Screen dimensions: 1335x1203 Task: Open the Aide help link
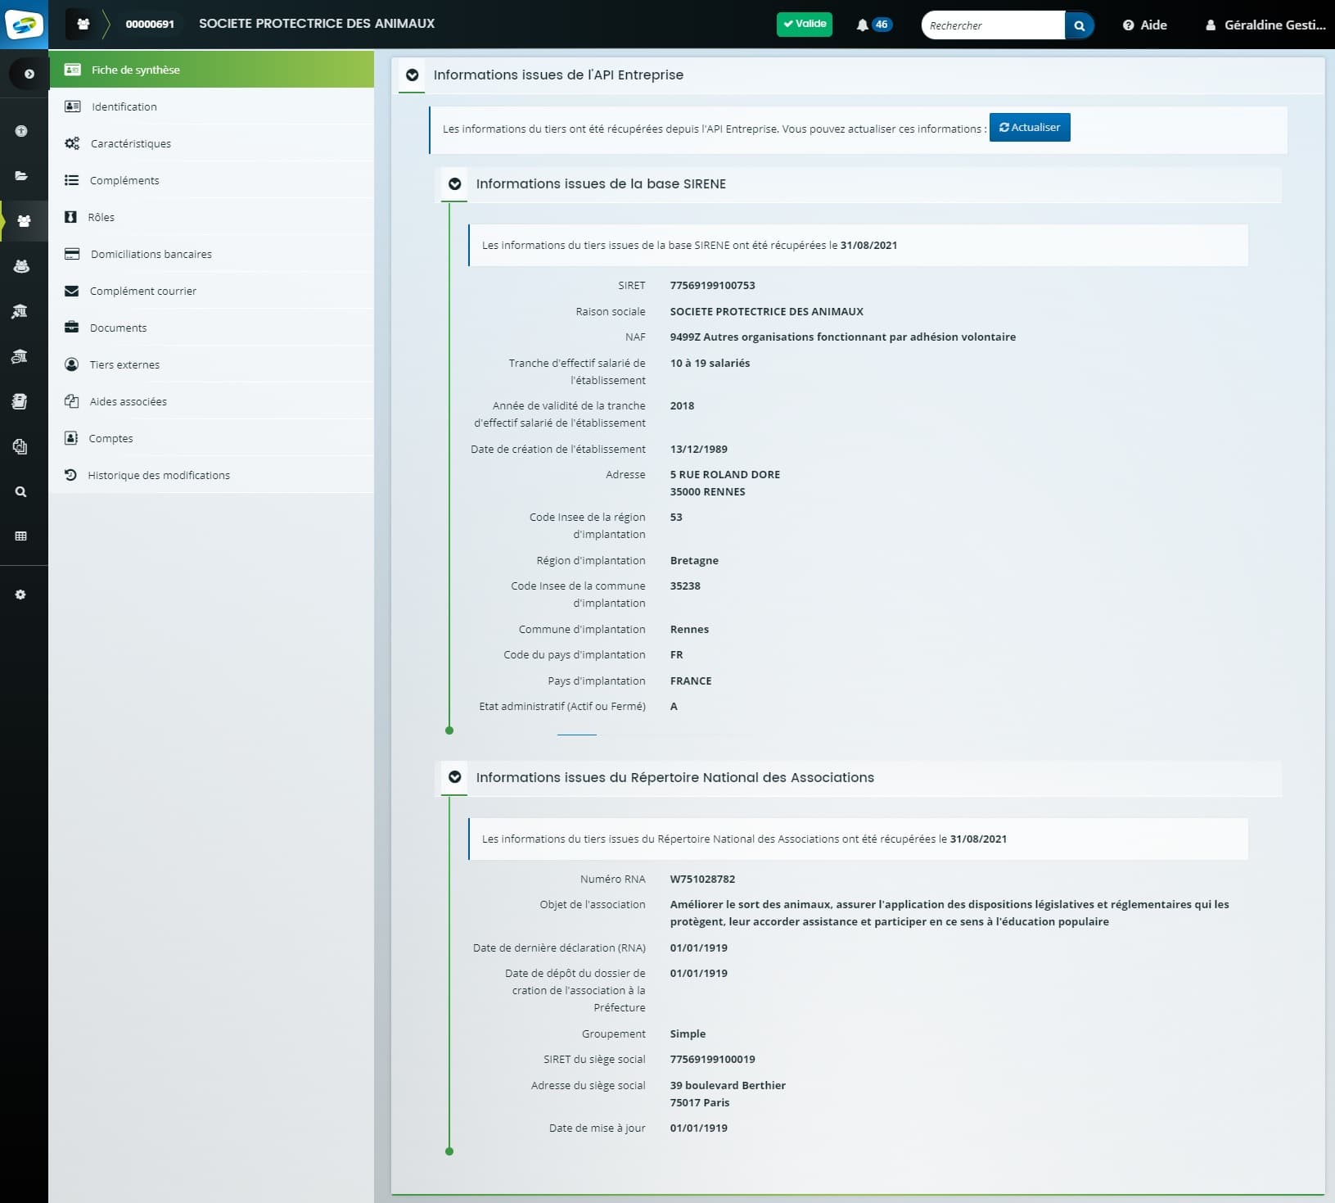pos(1144,25)
